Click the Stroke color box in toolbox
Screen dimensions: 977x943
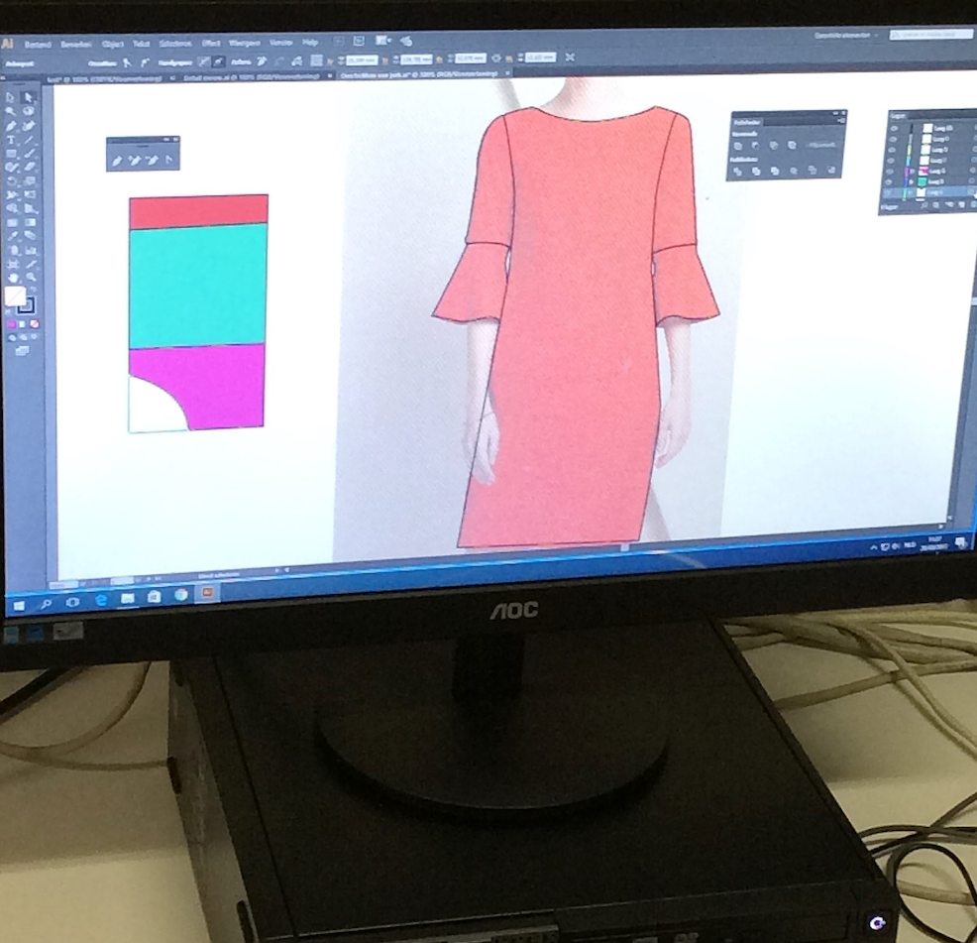coord(26,305)
